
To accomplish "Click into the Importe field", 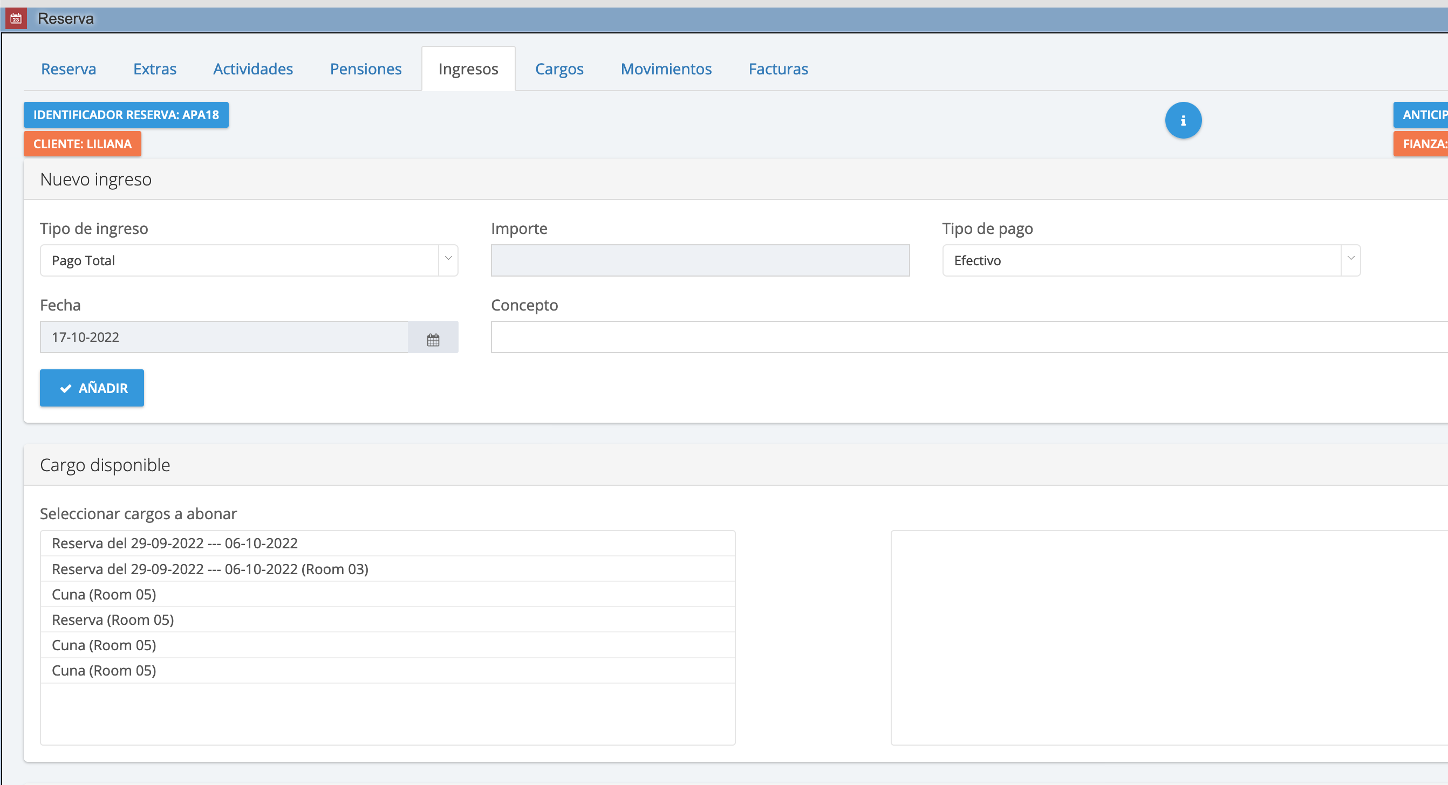I will [x=700, y=261].
